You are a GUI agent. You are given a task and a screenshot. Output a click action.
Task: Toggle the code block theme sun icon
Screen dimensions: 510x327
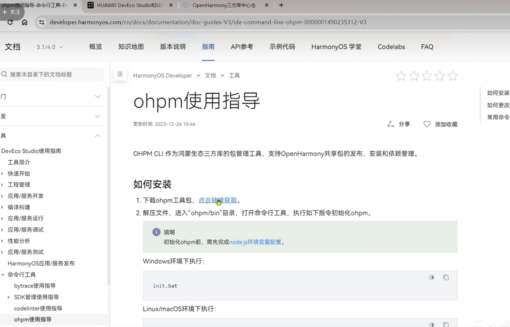[432, 277]
